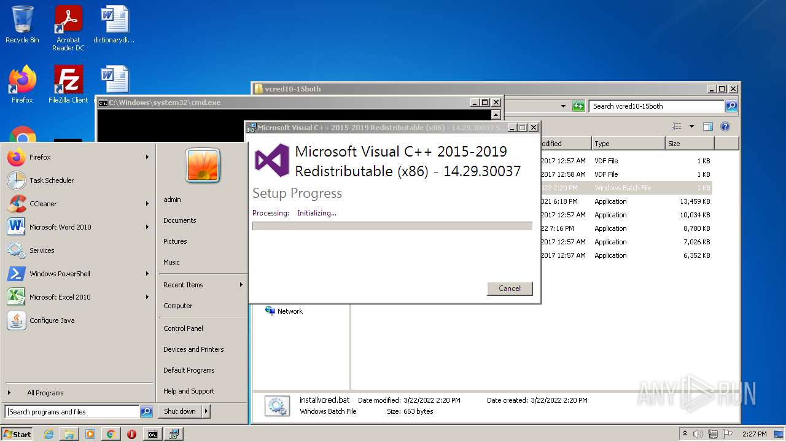Expand Microsoft Word 2010 recent files arrow
This screenshot has height=442, width=786.
(x=147, y=227)
